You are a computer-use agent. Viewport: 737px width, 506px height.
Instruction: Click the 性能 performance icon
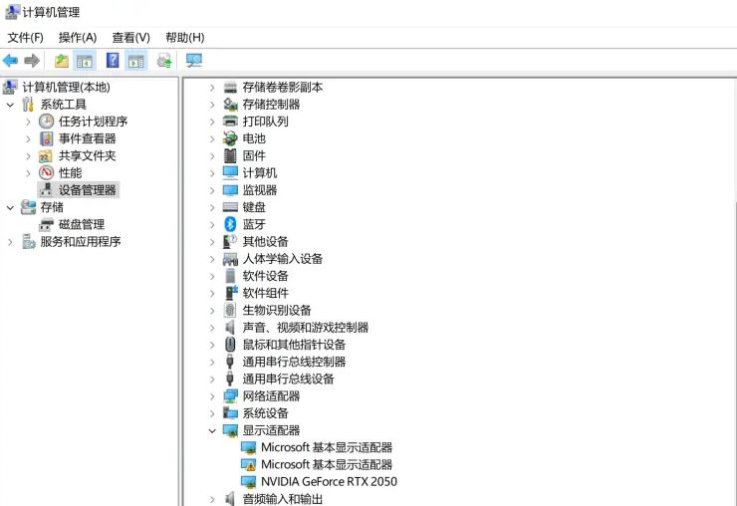click(46, 172)
